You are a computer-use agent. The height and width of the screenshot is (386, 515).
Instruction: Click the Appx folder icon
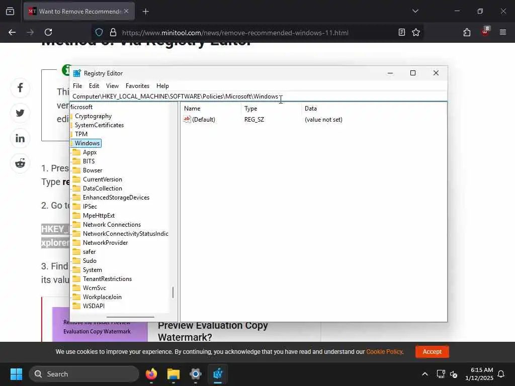(76, 152)
